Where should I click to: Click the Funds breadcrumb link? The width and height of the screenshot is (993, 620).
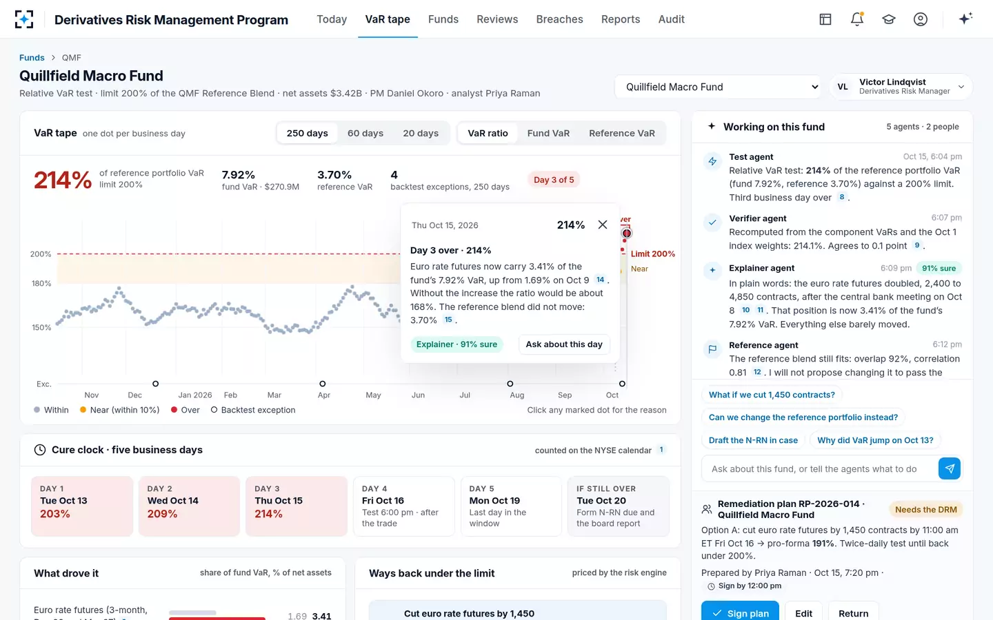coord(32,57)
